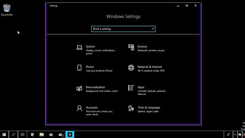Open the Accounts person icon
This screenshot has height=138, width=245.
(x=79, y=108)
